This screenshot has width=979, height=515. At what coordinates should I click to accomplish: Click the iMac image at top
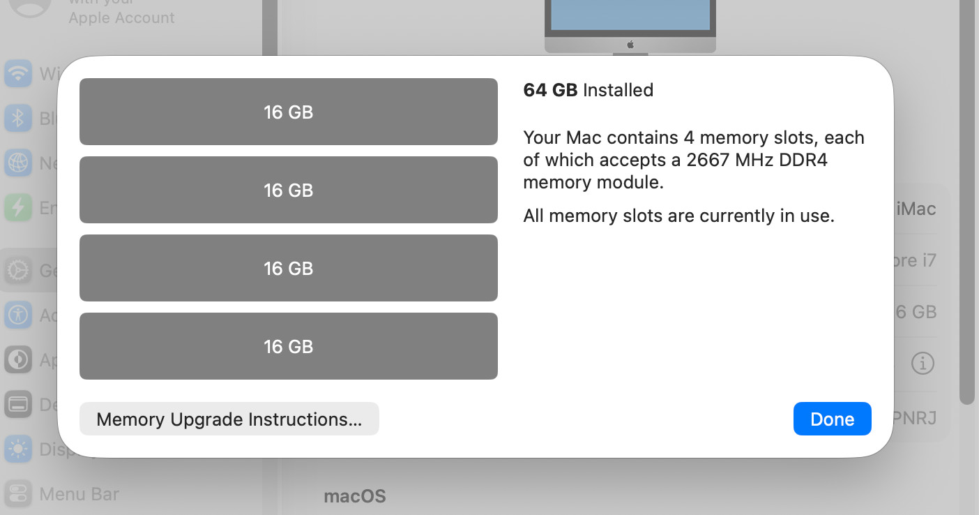click(x=630, y=24)
